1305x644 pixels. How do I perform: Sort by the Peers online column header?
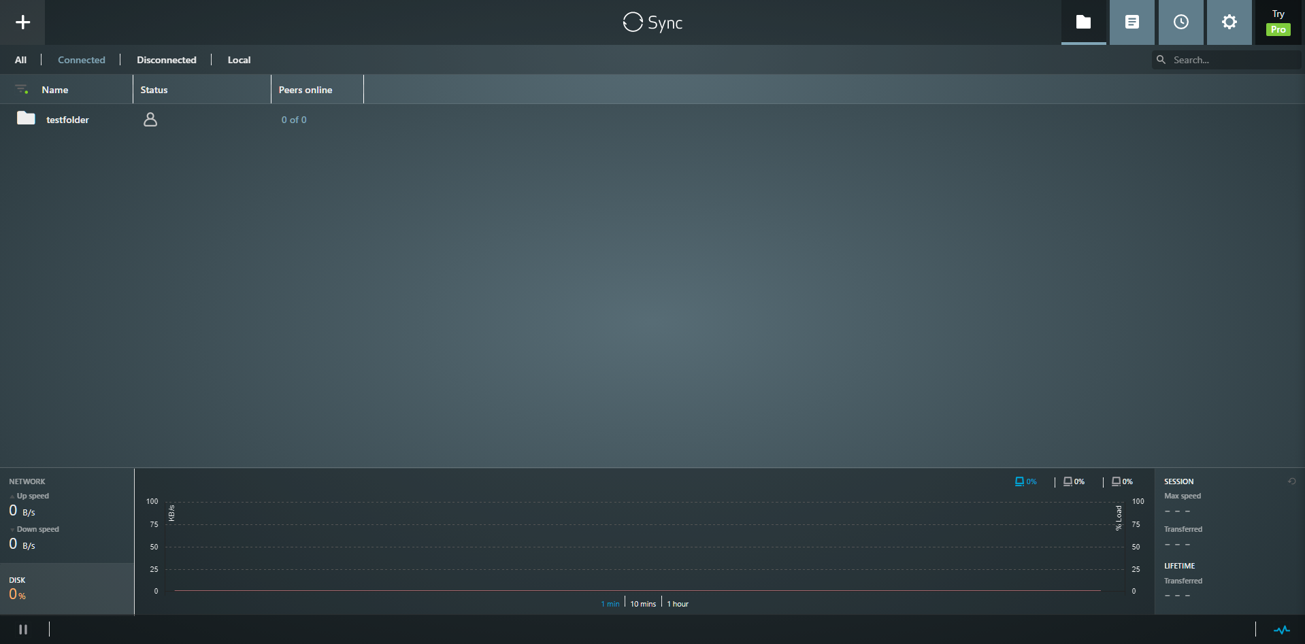pos(305,90)
